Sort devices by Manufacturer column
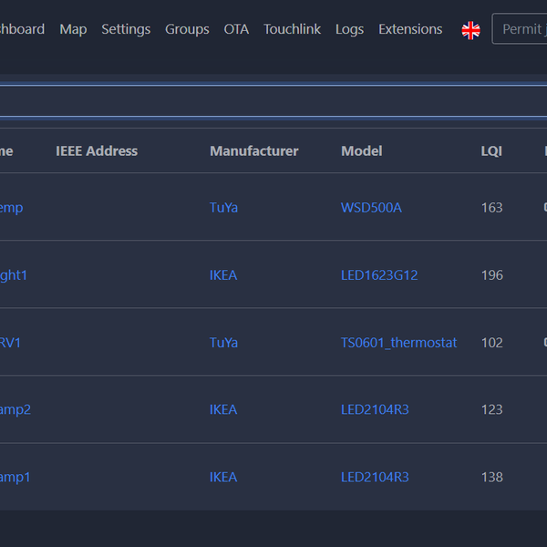The image size is (547, 547). pyautogui.click(x=253, y=151)
